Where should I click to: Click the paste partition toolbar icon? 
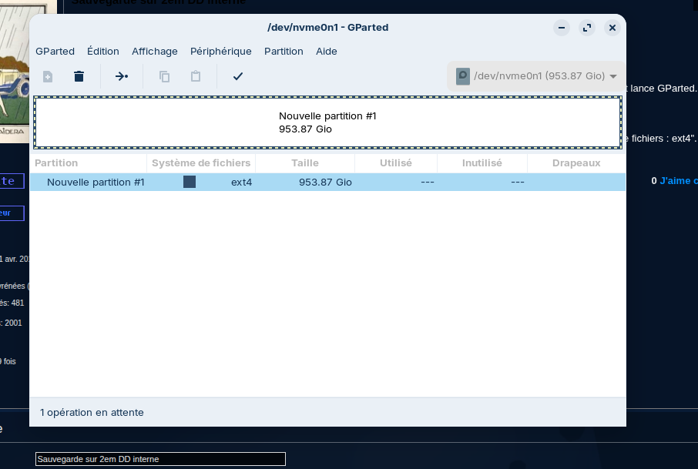coord(196,76)
